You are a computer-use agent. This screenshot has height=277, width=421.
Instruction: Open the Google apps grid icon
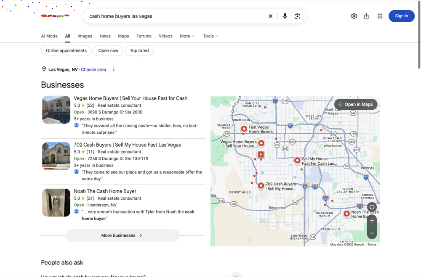[x=380, y=16]
